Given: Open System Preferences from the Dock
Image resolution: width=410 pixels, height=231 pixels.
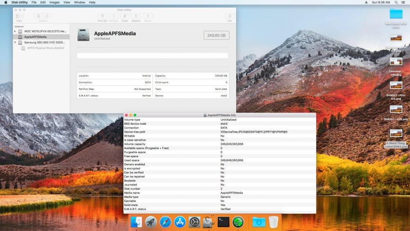Looking at the screenshot, I should 194,222.
